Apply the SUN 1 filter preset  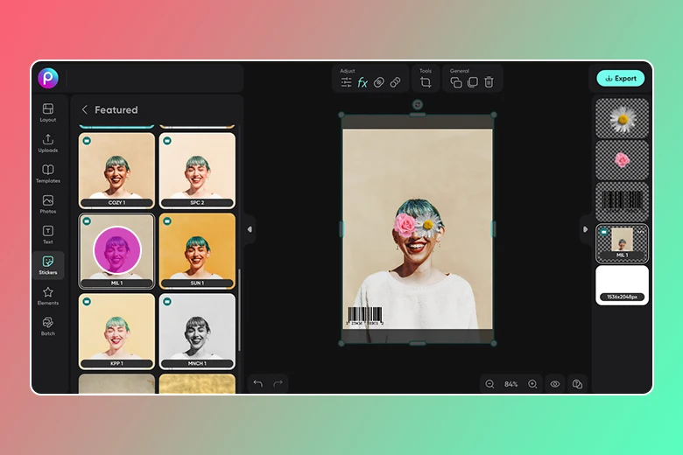pyautogui.click(x=197, y=250)
